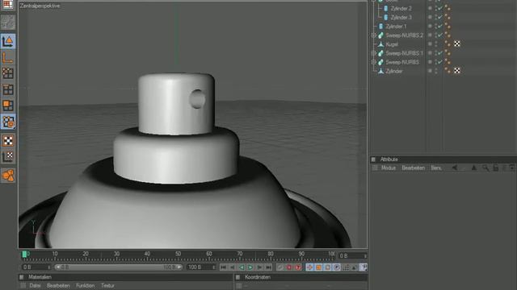The image size is (517, 290).
Task: Click the orange spheres objects icon
Action: pyautogui.click(x=8, y=176)
